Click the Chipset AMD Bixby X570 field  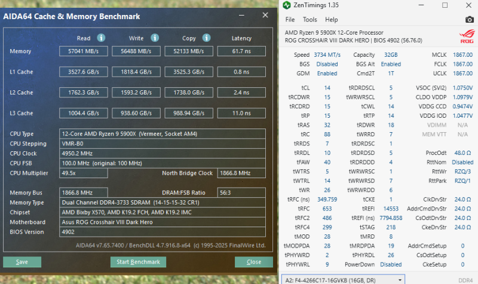pos(163,212)
